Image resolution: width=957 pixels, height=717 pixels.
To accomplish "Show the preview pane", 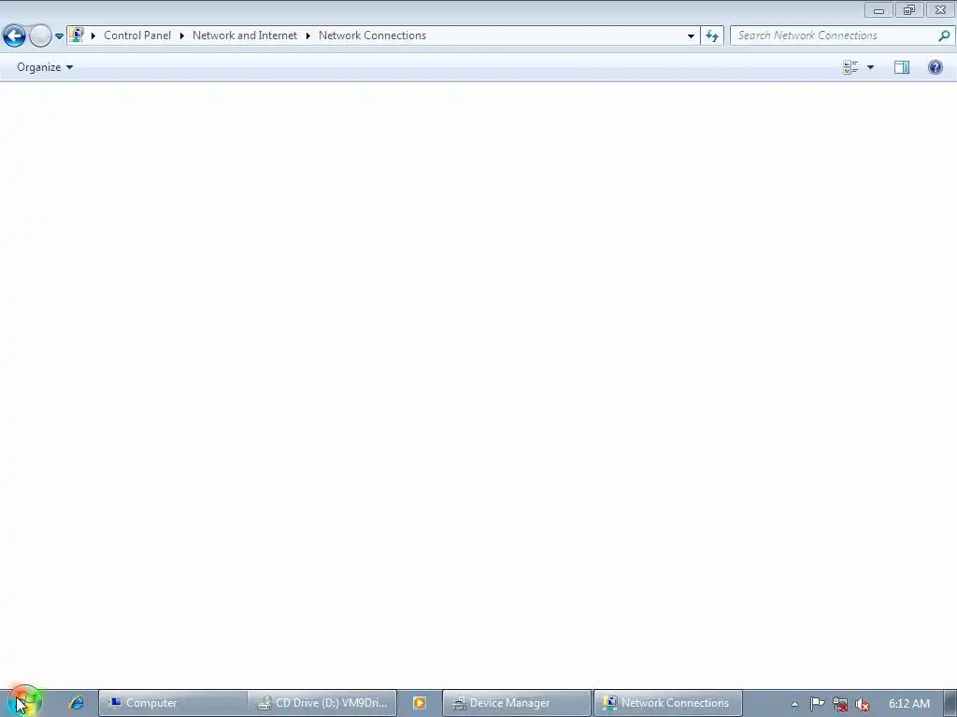I will coord(902,67).
